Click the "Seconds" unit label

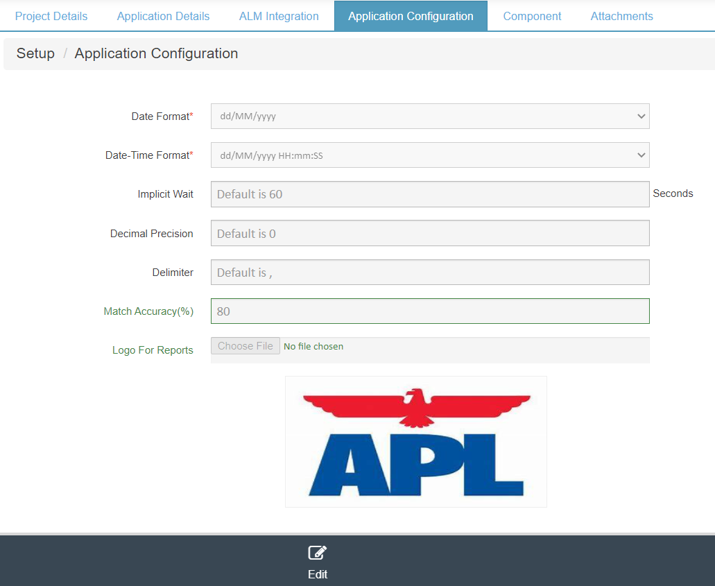(x=673, y=193)
